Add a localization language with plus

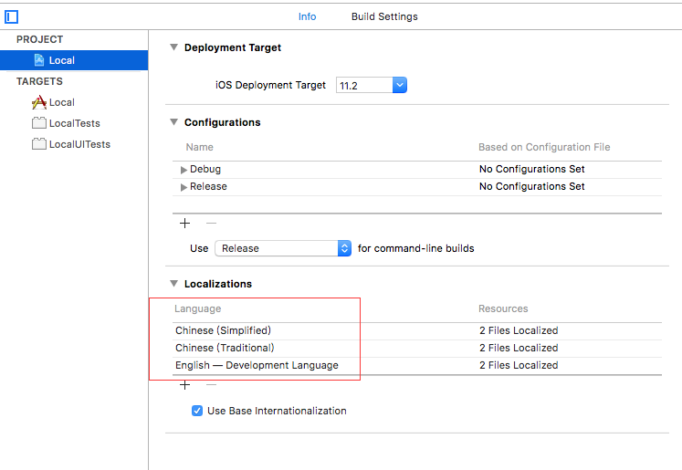pyautogui.click(x=184, y=385)
